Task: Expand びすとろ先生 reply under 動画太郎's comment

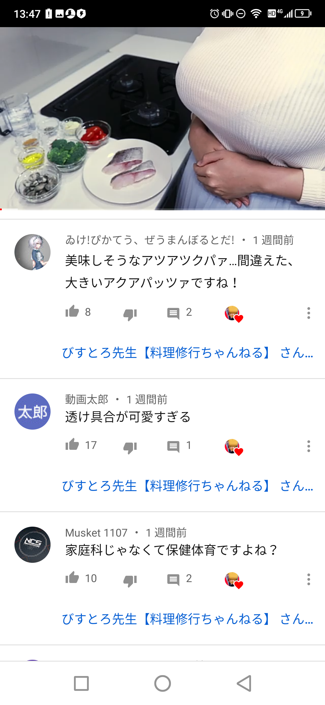Action: [187, 486]
